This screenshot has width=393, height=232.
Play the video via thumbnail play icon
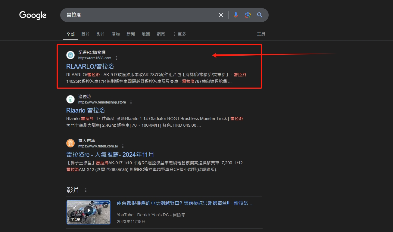(x=88, y=210)
